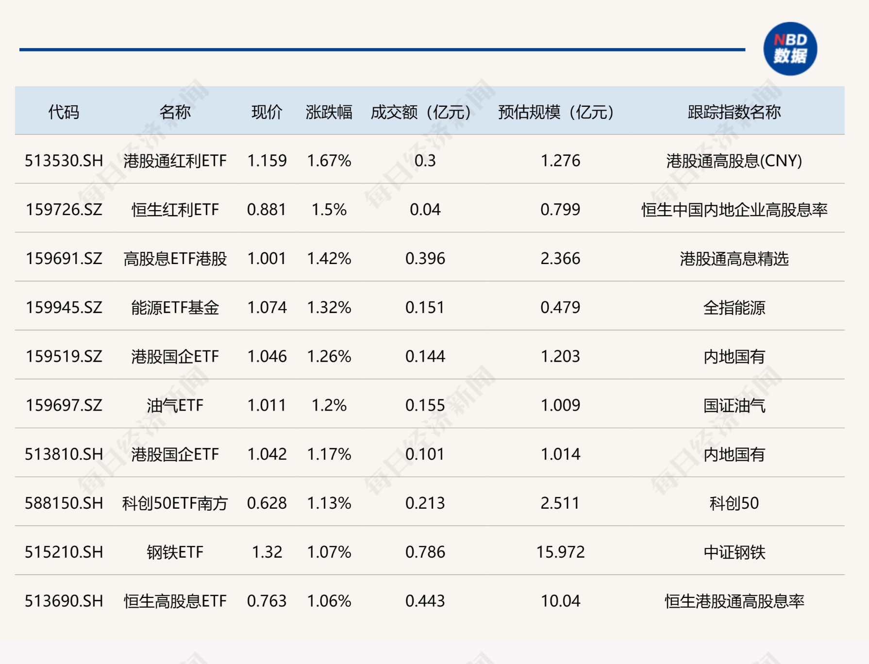The width and height of the screenshot is (869, 664).
Task: Select the 高股息ETF港股 name cell
Action: [175, 259]
